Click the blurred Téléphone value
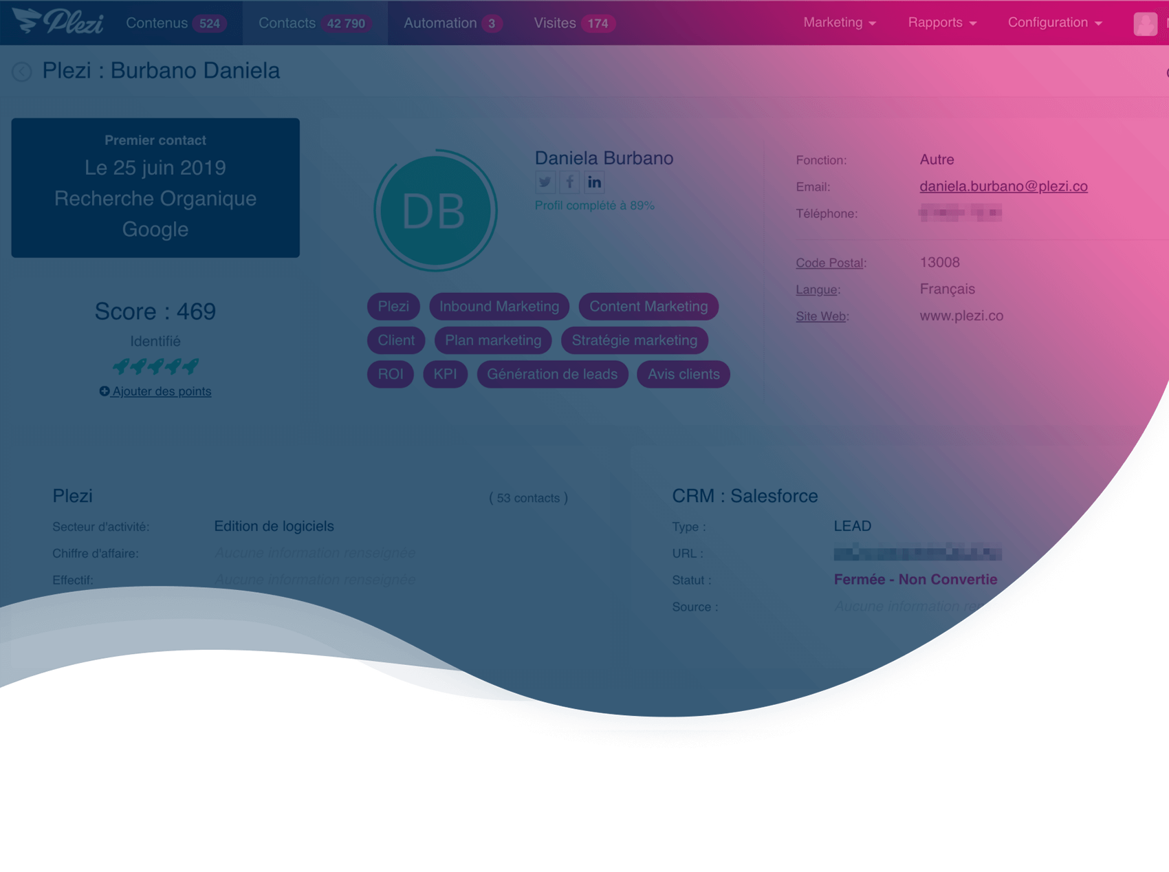The height and width of the screenshot is (872, 1169). [960, 213]
